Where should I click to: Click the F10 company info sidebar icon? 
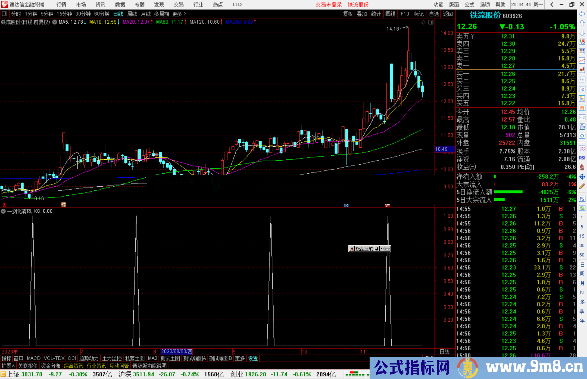582,89
